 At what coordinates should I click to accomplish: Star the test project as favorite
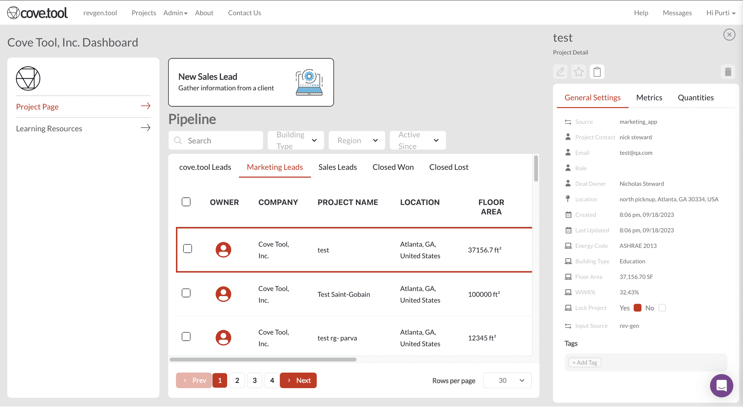click(579, 72)
